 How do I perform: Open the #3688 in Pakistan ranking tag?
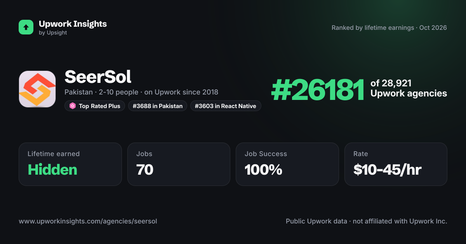(x=158, y=106)
